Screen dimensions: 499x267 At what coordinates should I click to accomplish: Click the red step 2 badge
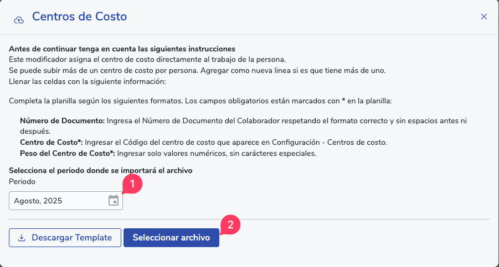(x=230, y=224)
